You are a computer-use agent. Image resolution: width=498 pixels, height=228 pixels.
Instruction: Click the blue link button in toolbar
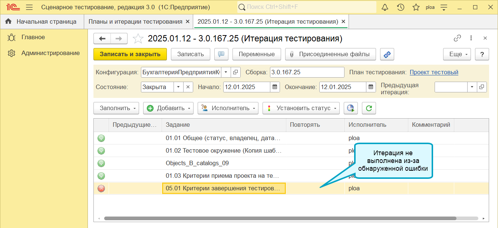(x=387, y=54)
